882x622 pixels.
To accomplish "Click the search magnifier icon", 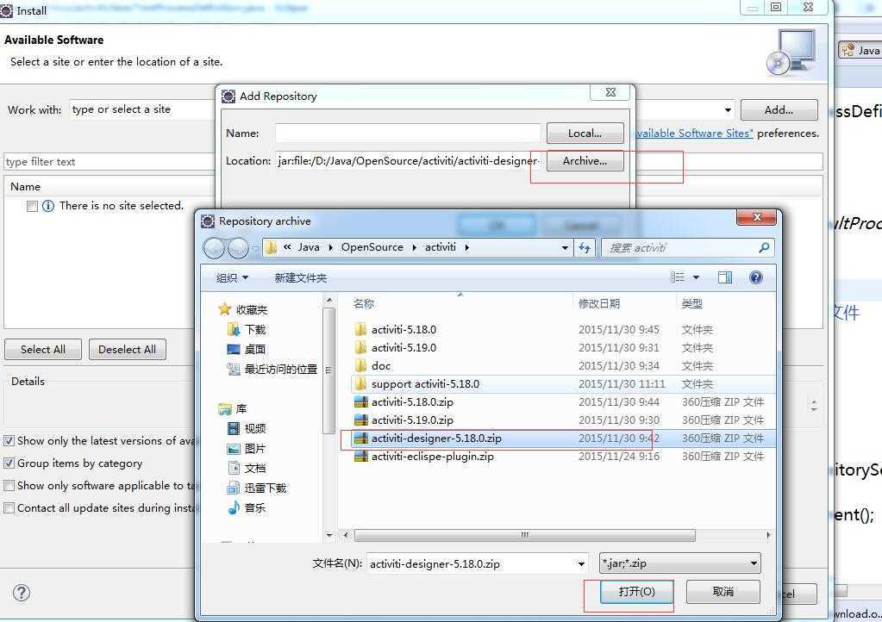I will [x=763, y=247].
